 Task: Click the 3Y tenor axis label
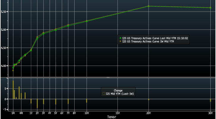(x=43, y=113)
